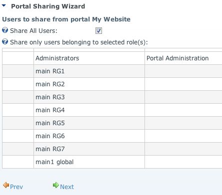
Task: Click the Portal Sharing Wizard title
Action: click(x=48, y=6)
